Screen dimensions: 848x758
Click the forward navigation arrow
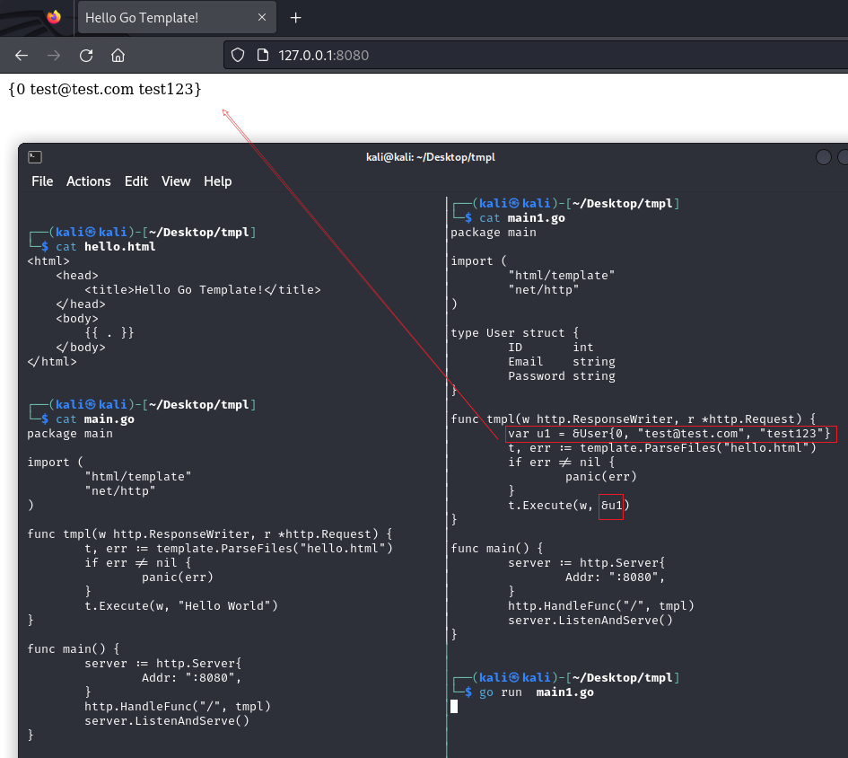[x=54, y=55]
